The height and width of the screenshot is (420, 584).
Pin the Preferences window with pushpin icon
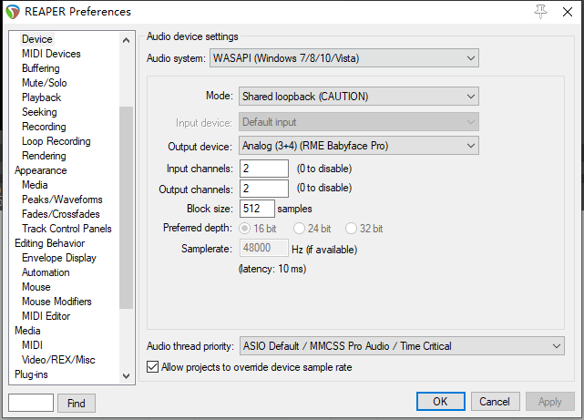click(540, 12)
